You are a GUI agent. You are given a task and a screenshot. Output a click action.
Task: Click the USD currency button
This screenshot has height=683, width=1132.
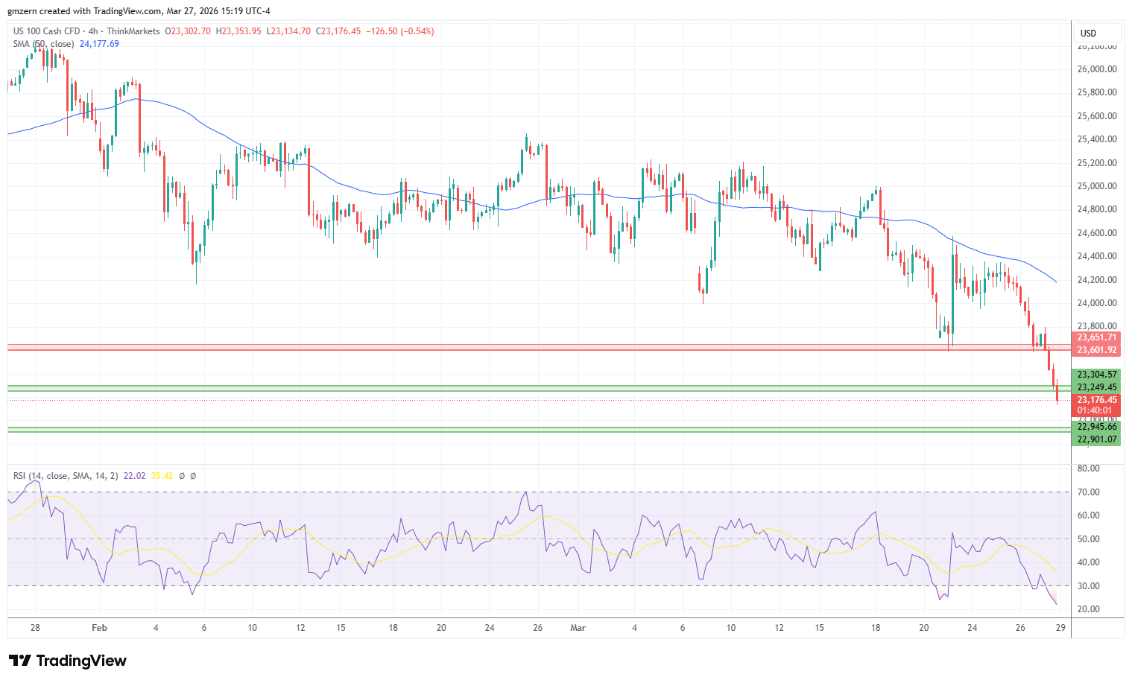pyautogui.click(x=1098, y=33)
